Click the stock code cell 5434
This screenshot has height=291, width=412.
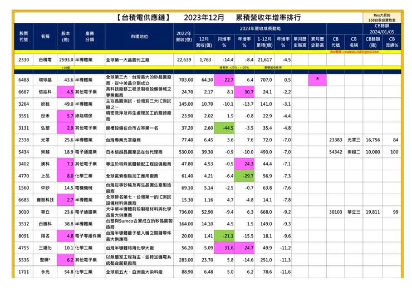(x=23, y=152)
